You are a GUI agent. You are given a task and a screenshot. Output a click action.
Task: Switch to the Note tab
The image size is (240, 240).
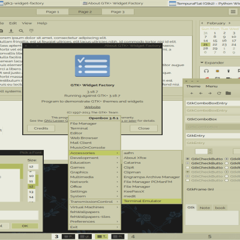point(205,208)
